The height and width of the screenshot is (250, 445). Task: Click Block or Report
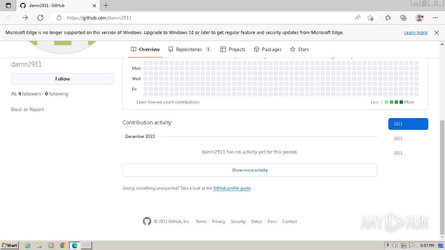pyautogui.click(x=27, y=109)
